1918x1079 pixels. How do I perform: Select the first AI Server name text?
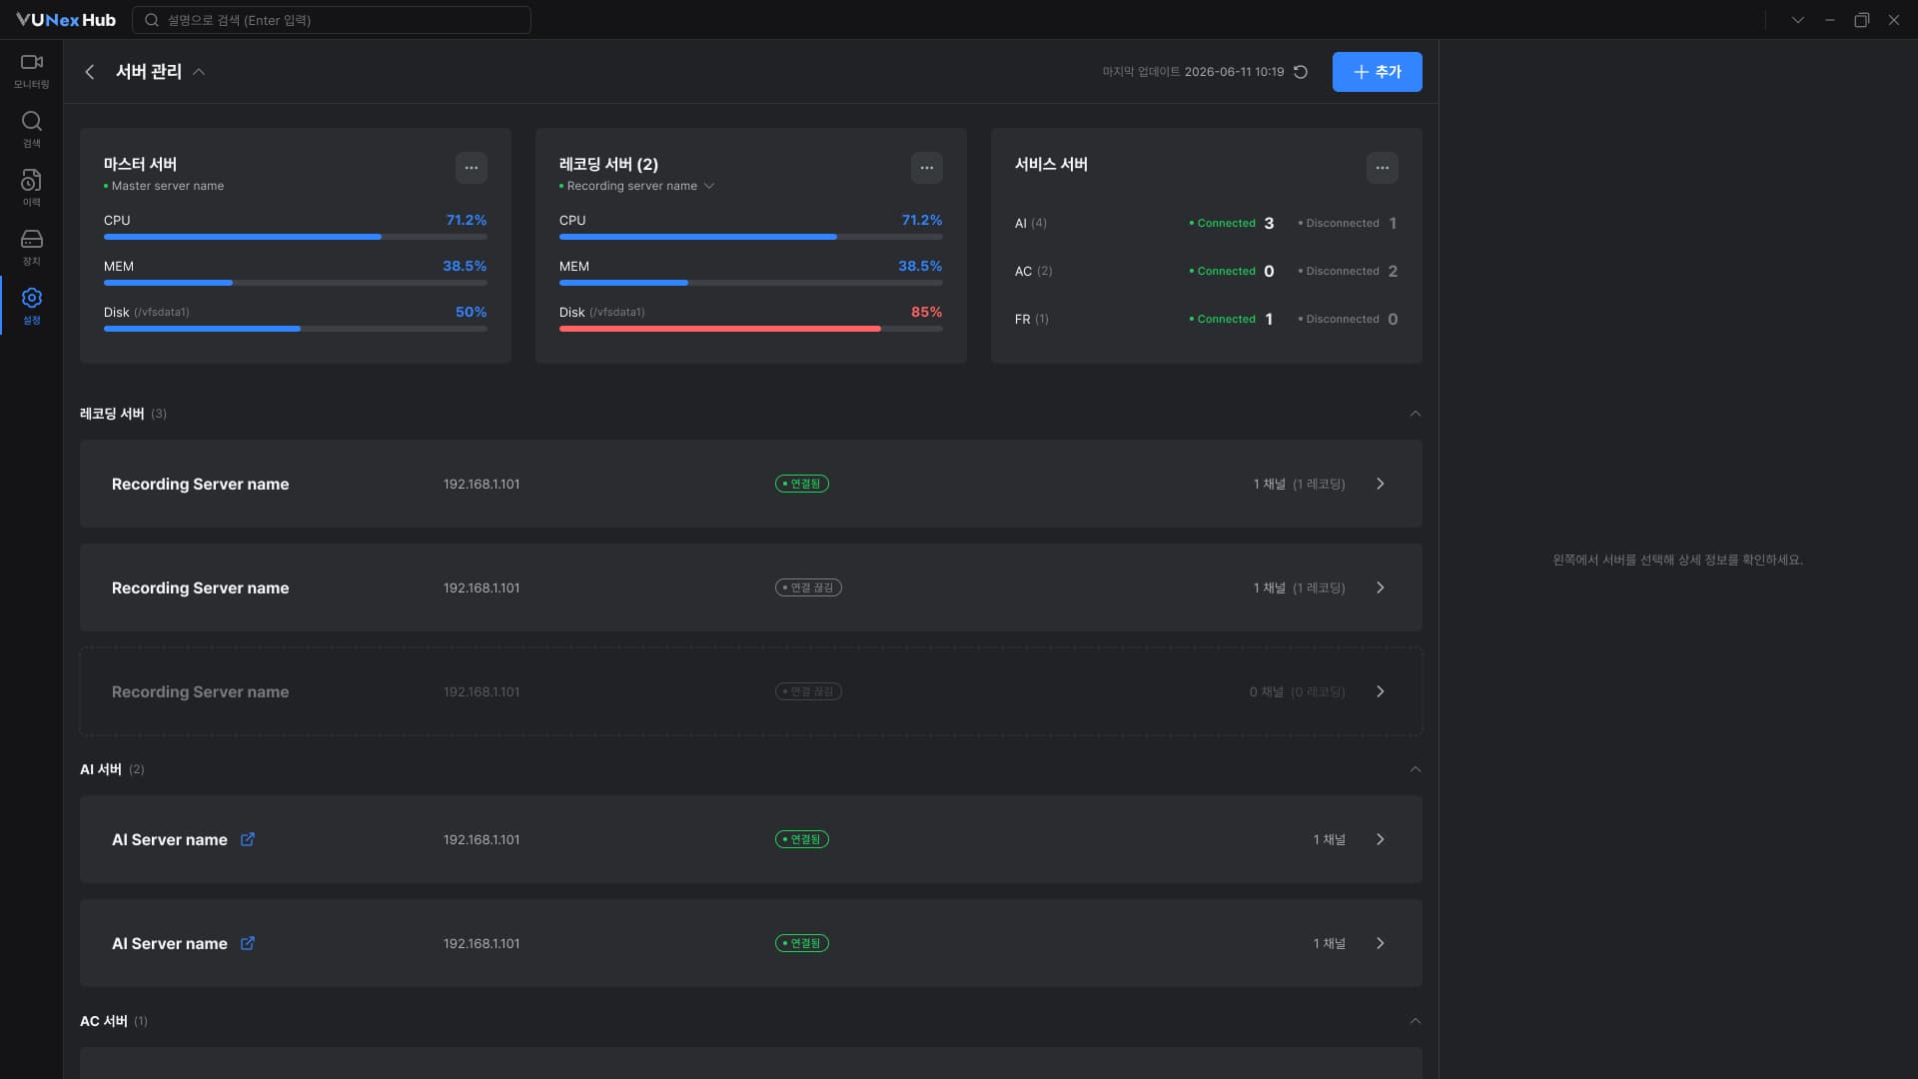[x=170, y=839]
